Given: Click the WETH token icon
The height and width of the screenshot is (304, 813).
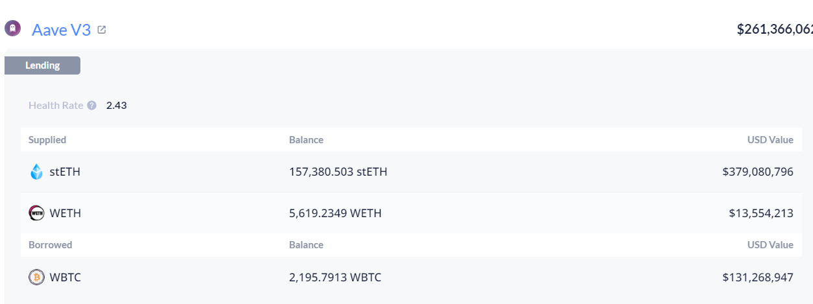Looking at the screenshot, I should 37,213.
